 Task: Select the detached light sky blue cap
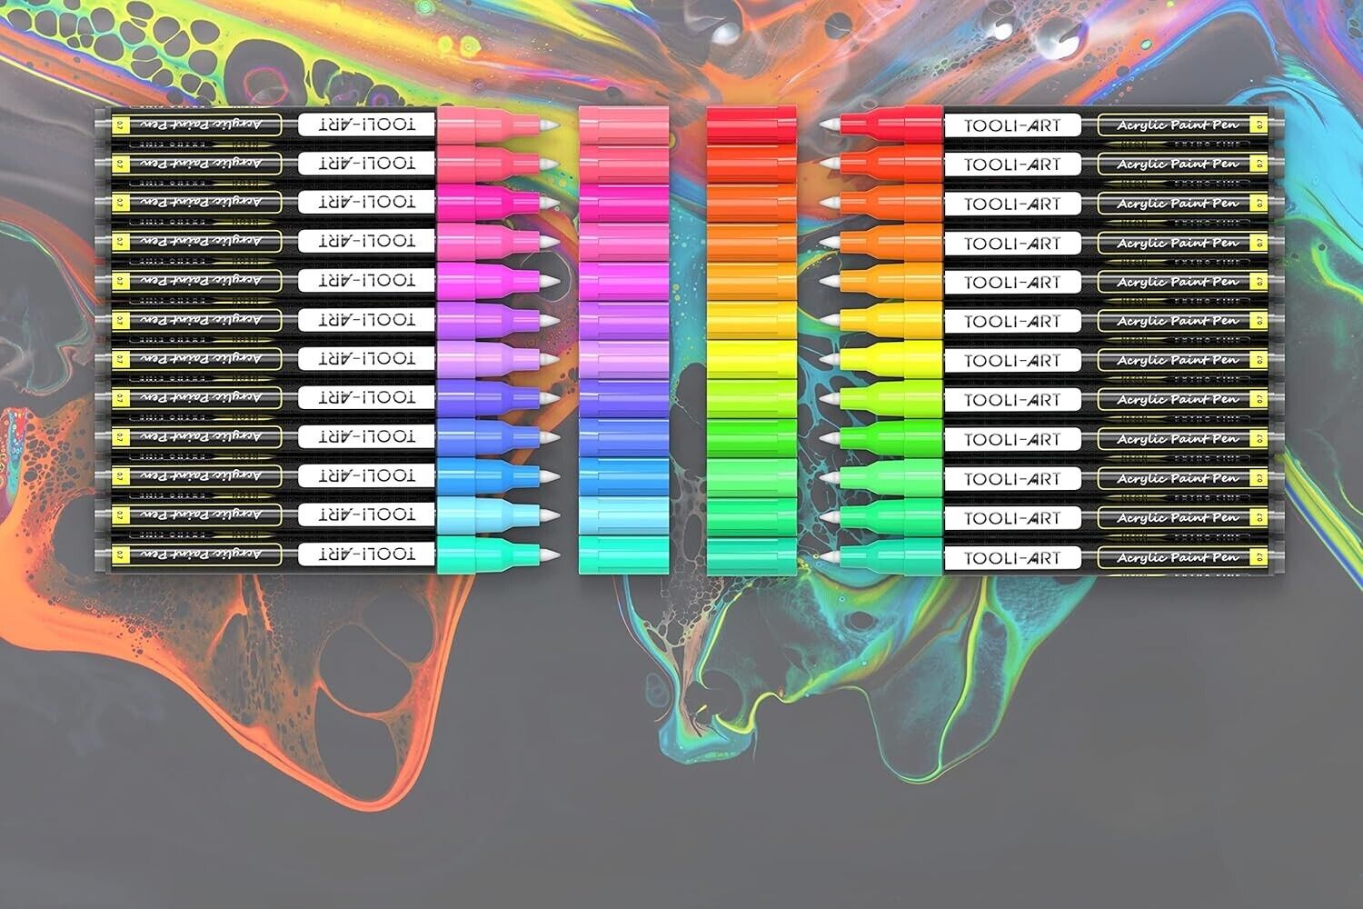[x=623, y=514]
